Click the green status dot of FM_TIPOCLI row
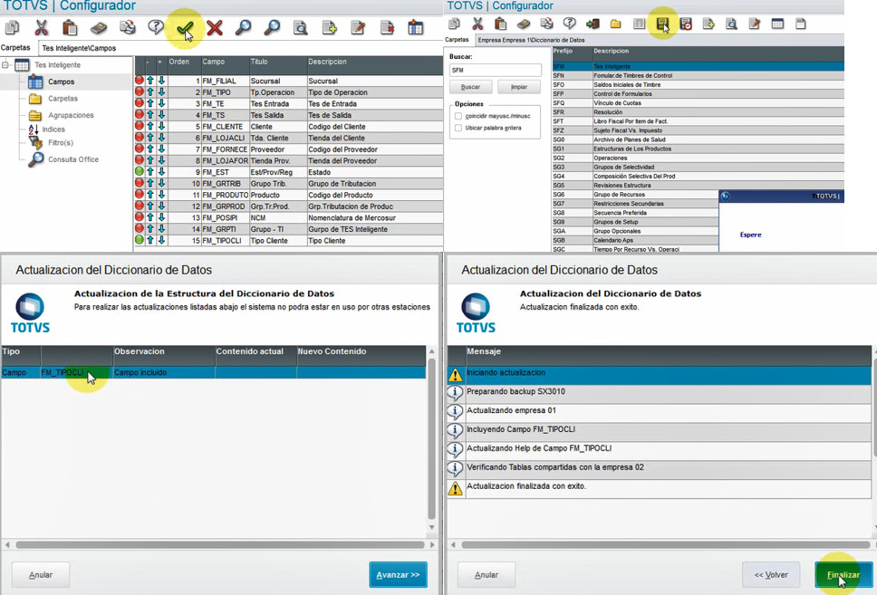The image size is (877, 595). [140, 240]
